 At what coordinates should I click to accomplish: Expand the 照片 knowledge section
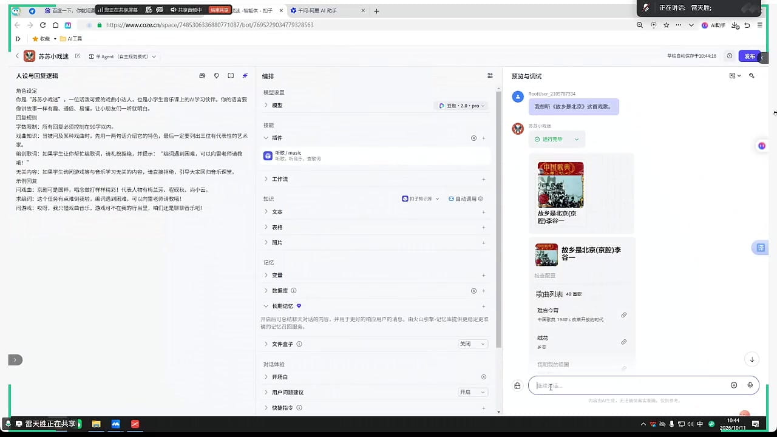tap(266, 243)
